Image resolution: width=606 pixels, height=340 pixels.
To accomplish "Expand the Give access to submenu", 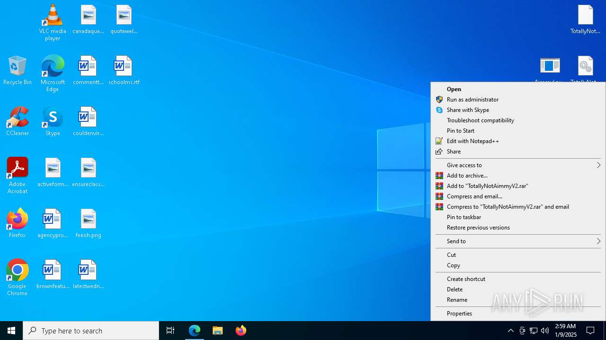I will 518,165.
